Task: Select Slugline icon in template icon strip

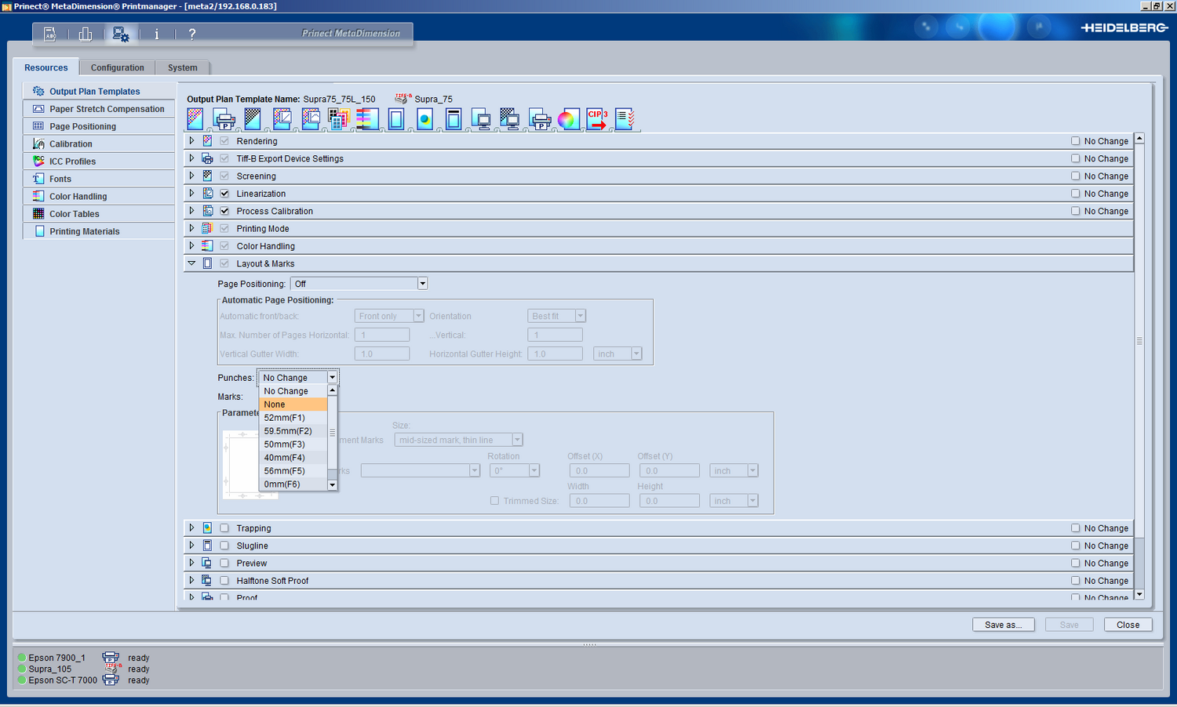Action: (453, 119)
